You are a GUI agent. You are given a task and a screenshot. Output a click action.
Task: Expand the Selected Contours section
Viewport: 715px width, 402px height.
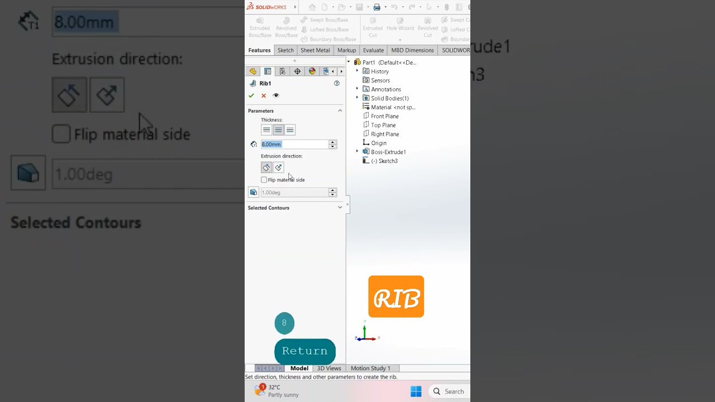tap(340, 208)
